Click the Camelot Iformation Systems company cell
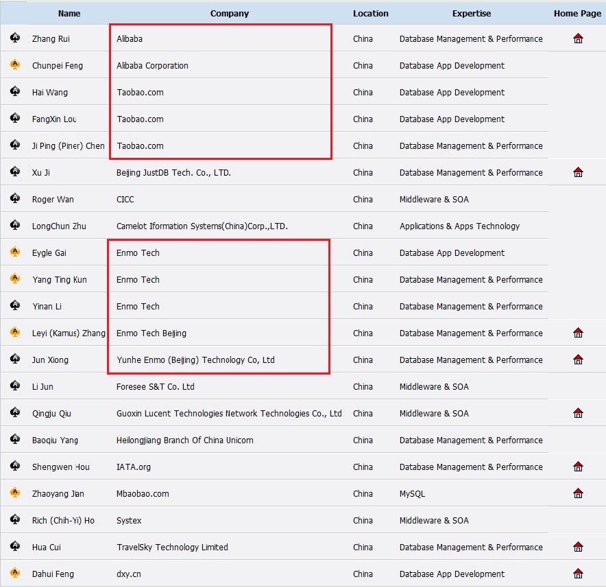The width and height of the screenshot is (606, 588). pyautogui.click(x=202, y=226)
